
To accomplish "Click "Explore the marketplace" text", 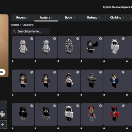I will click(117, 7).
